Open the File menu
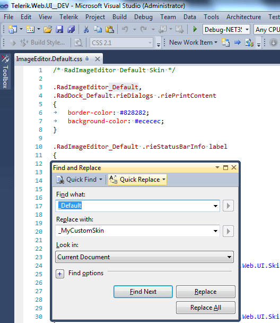The height and width of the screenshot is (323, 280). (8, 17)
